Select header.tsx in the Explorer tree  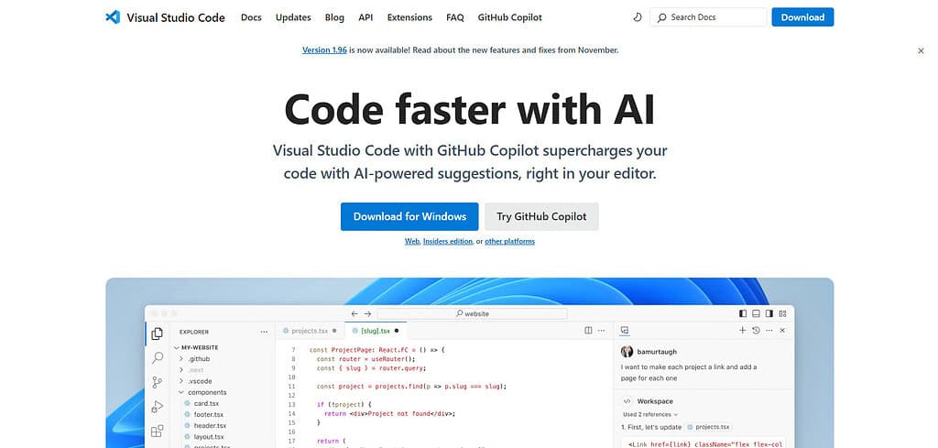coord(210,426)
